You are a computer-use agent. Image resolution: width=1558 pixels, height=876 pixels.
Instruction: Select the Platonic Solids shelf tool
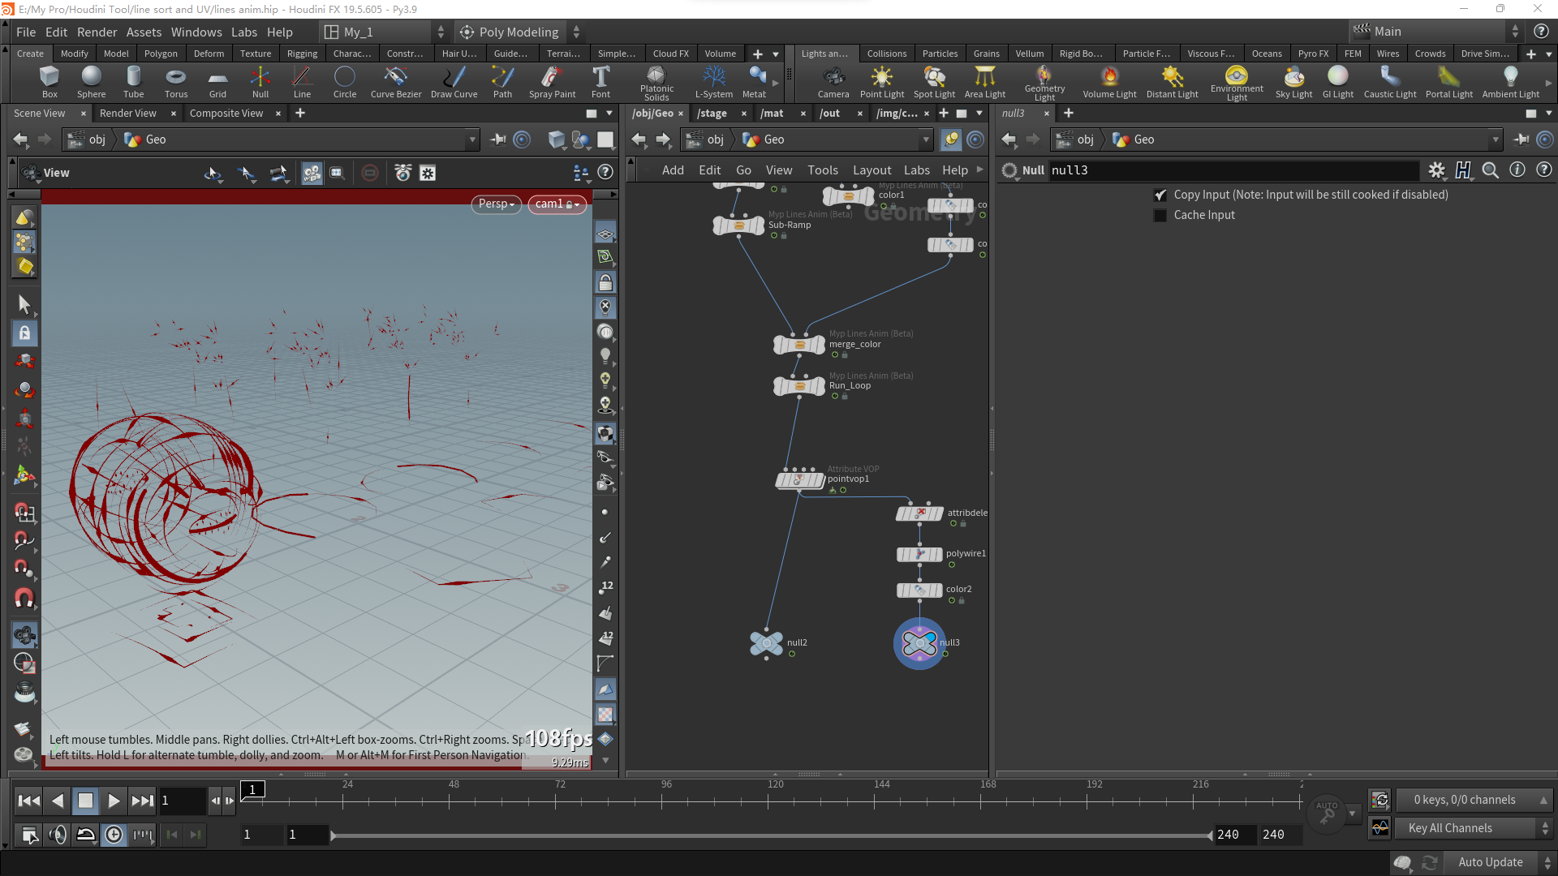pyautogui.click(x=656, y=84)
